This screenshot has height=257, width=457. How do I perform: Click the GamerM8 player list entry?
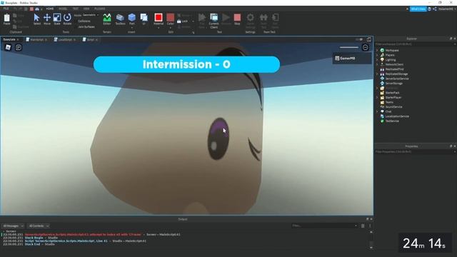click(352, 59)
